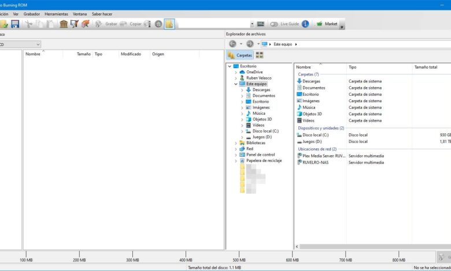Eject the disc with the round eject icon
Viewport: 451px width, 271px height.
click(x=158, y=24)
